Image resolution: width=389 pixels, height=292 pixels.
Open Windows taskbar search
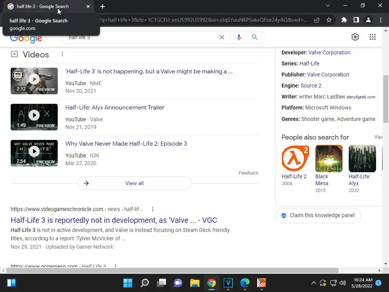point(145,283)
